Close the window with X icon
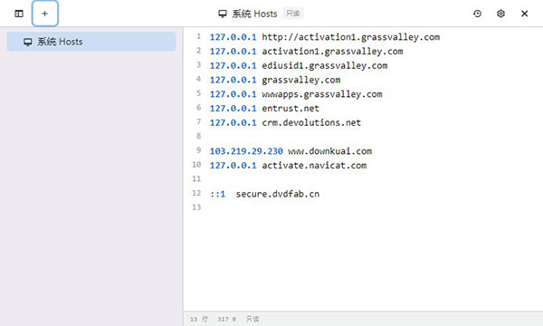 click(525, 14)
